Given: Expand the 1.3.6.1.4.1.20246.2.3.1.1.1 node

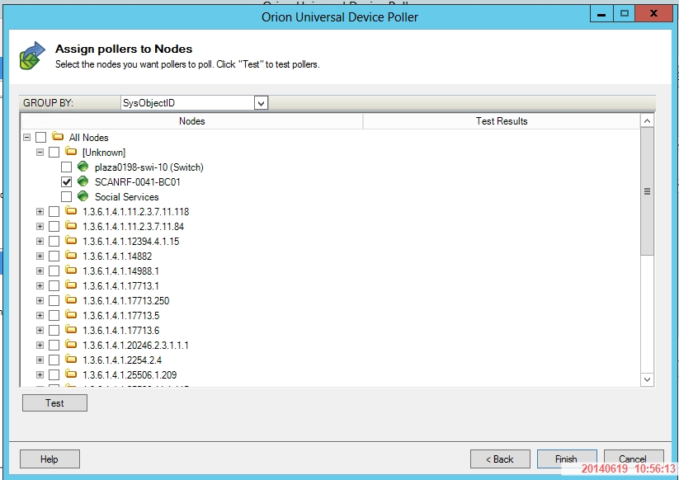Looking at the screenshot, I should [40, 345].
